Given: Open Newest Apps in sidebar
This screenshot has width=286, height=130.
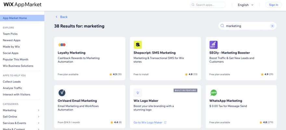Looking at the screenshot, I should click(x=12, y=40).
